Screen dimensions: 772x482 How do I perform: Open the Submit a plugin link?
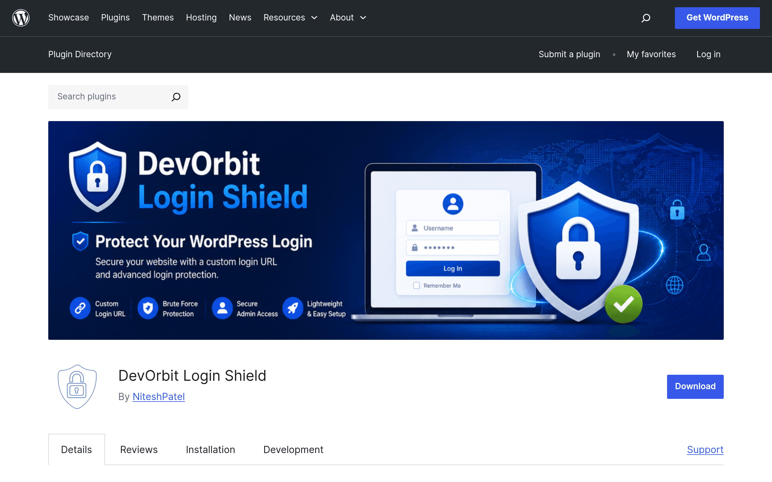pos(569,54)
